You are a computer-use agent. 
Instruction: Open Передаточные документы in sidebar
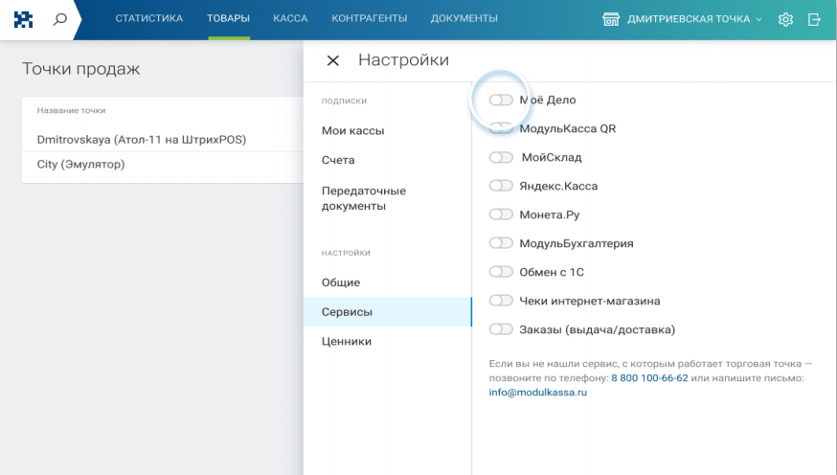364,198
